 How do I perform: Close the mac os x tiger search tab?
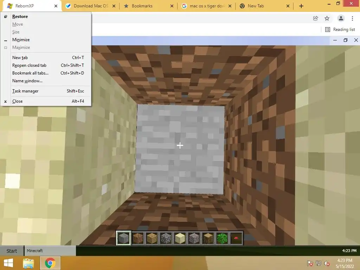click(230, 6)
